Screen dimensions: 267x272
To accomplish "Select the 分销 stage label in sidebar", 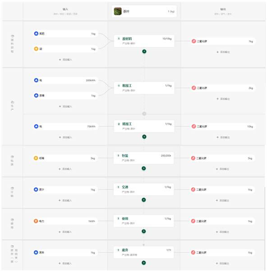I will click(12, 192).
